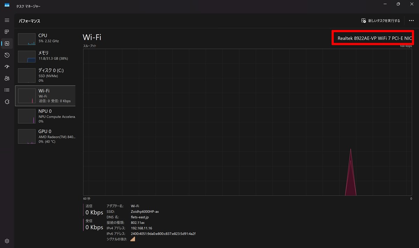Open the App history icon in sidebar
The image size is (419, 248).
click(7, 55)
